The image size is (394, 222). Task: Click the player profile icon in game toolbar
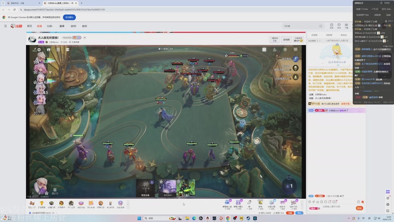pos(49,50)
